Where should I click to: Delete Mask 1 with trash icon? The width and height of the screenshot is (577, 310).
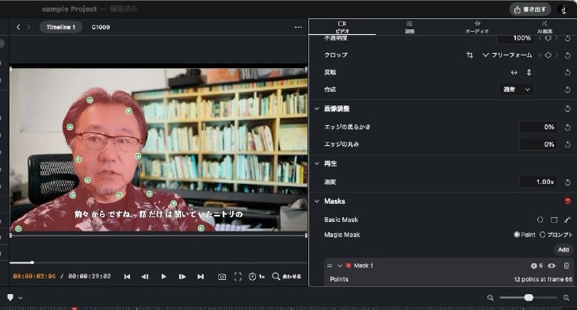click(567, 266)
